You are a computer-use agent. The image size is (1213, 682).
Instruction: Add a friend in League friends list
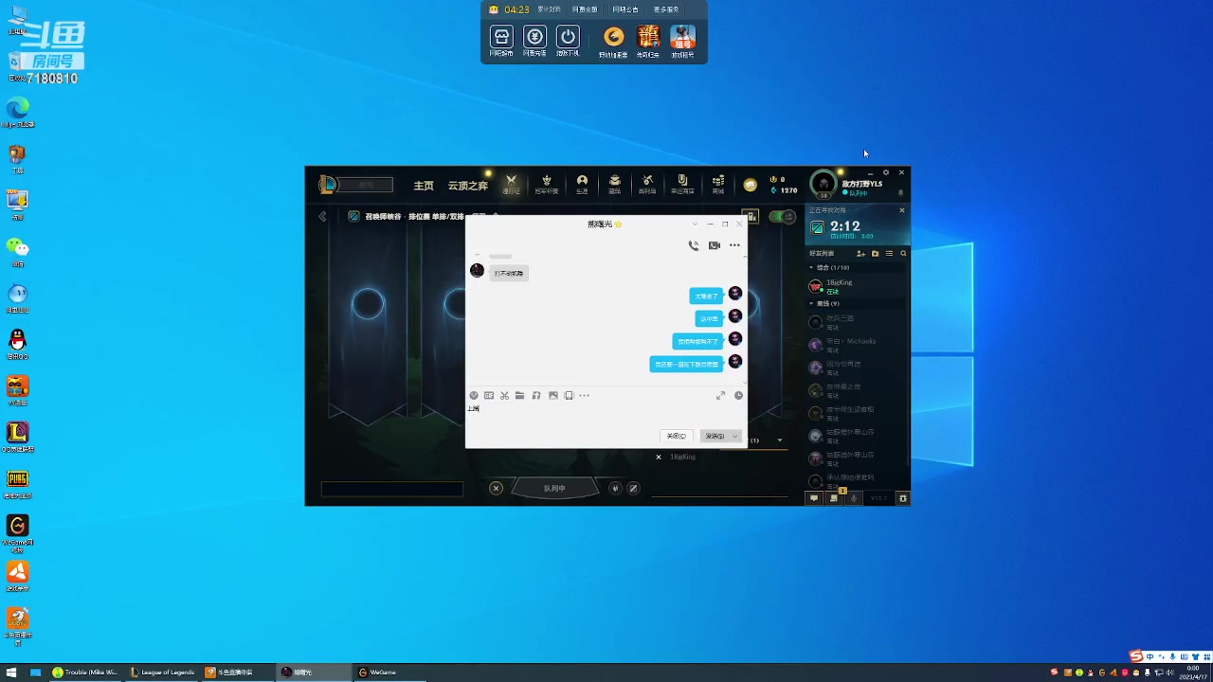tap(860, 254)
